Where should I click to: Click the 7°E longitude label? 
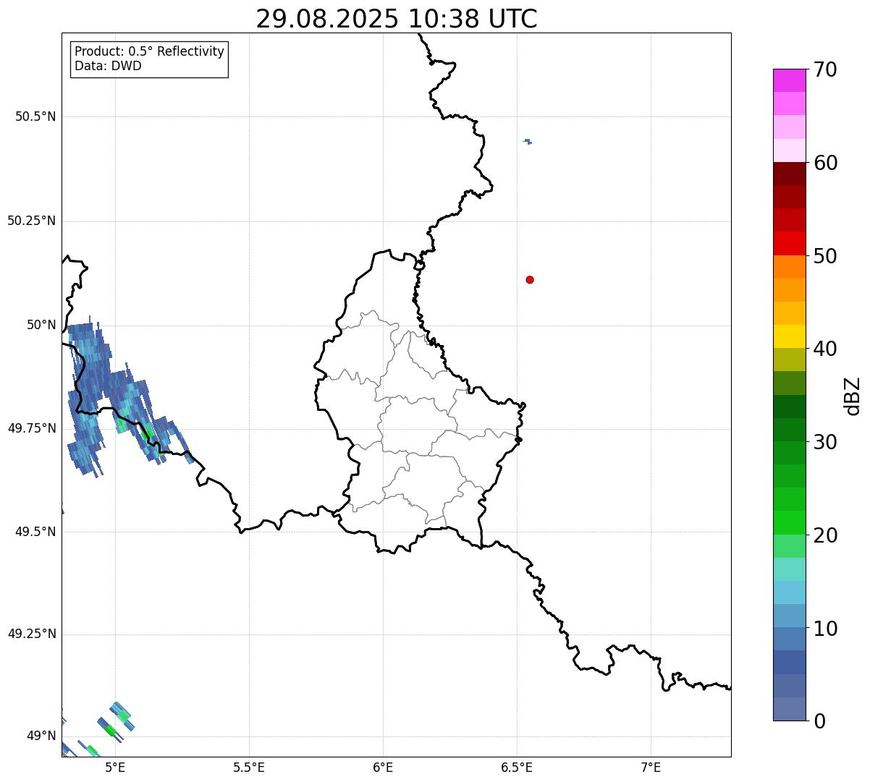pyautogui.click(x=651, y=768)
